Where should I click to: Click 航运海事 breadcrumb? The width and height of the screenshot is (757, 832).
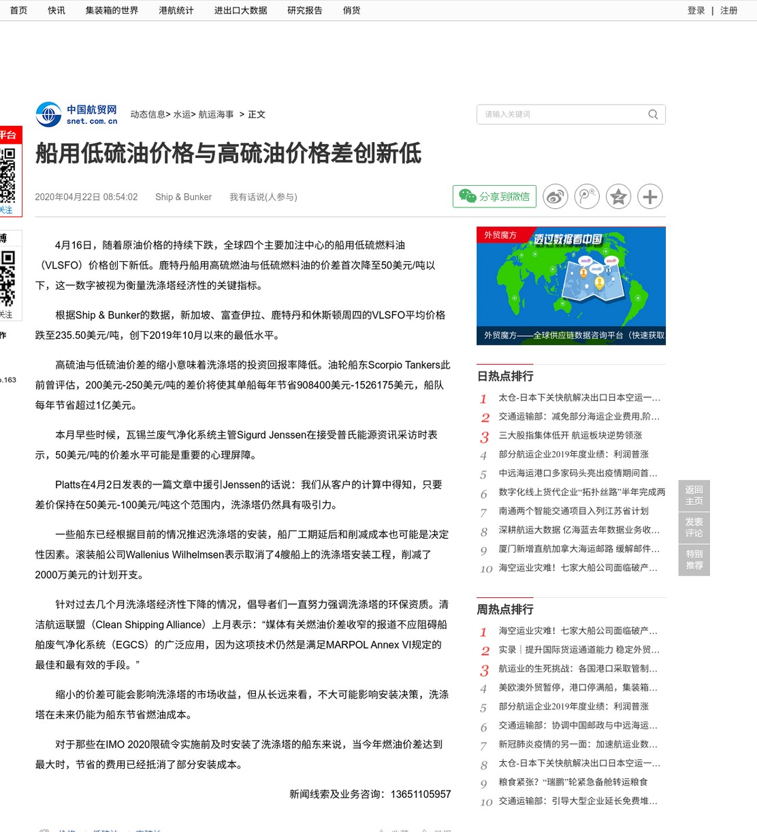click(x=216, y=114)
